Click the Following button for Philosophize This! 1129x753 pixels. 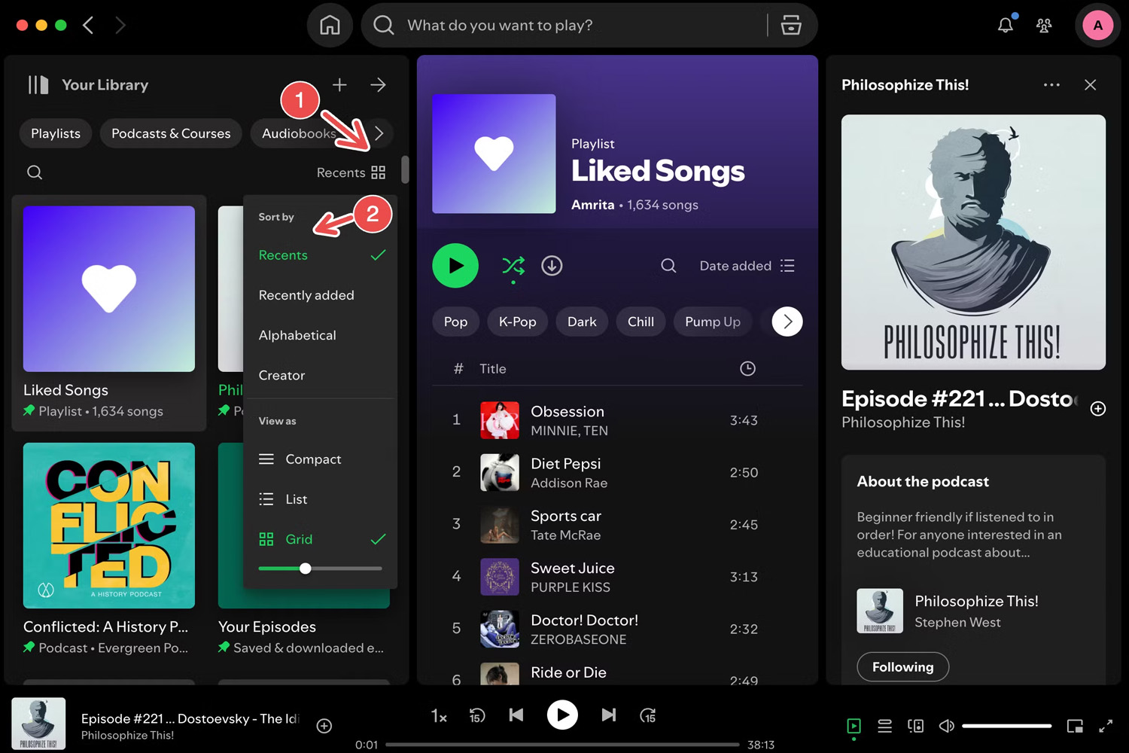coord(902,666)
